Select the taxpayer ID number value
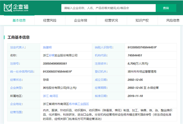Viewport: 183px width, 124px height. [x=142, y=48]
